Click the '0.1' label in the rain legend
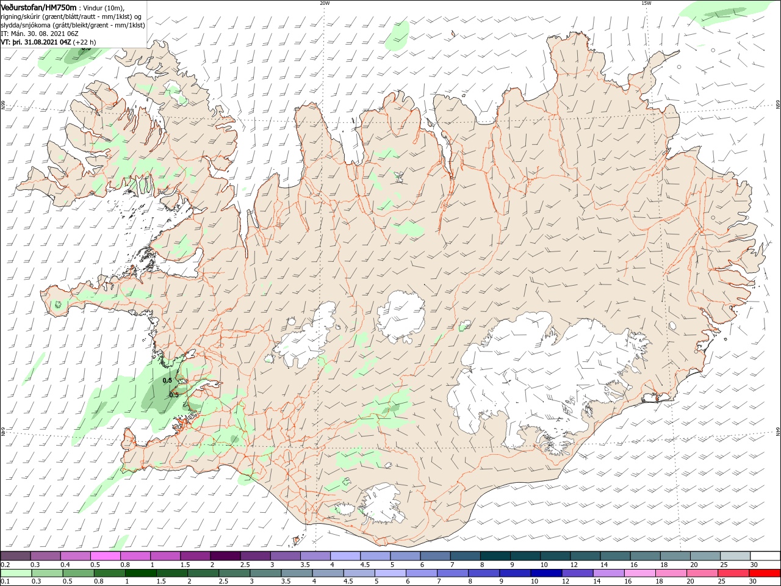 tap(5, 582)
